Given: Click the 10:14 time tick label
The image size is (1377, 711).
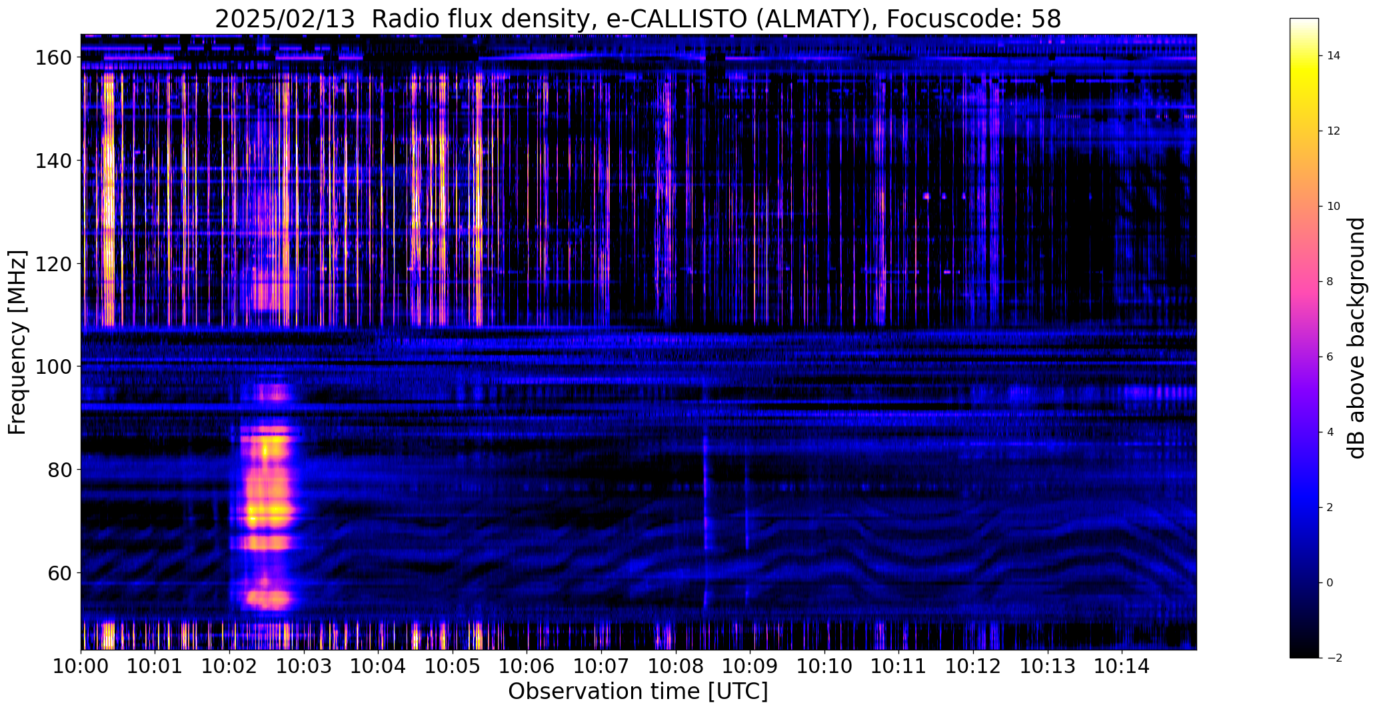Looking at the screenshot, I should click(1122, 666).
